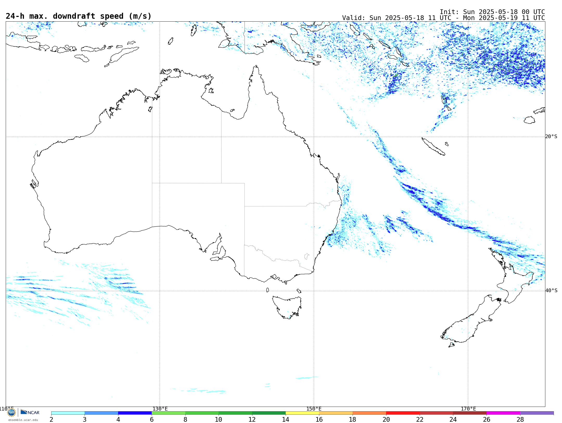Select the '24-h max. downdraft speed (m/s)' title
Screen dimensions: 562x423
[79, 16]
